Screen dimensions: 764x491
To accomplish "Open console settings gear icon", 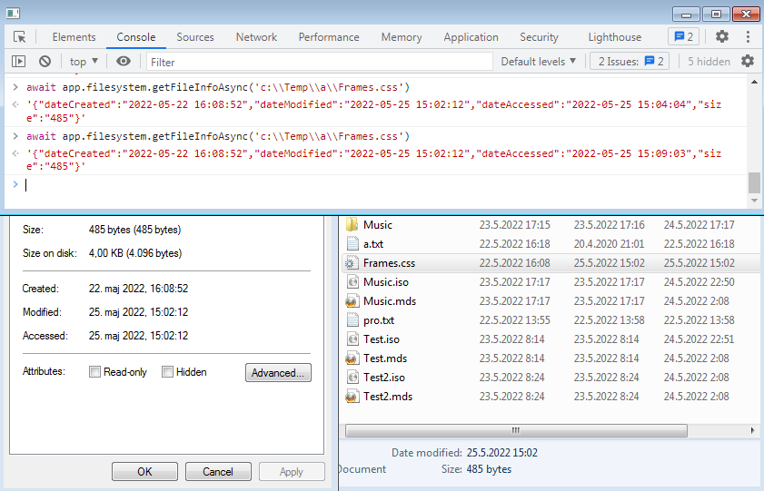I will tap(748, 62).
